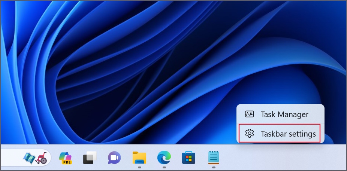Open File Explorer from the taskbar
This screenshot has width=347, height=171.
click(x=139, y=158)
